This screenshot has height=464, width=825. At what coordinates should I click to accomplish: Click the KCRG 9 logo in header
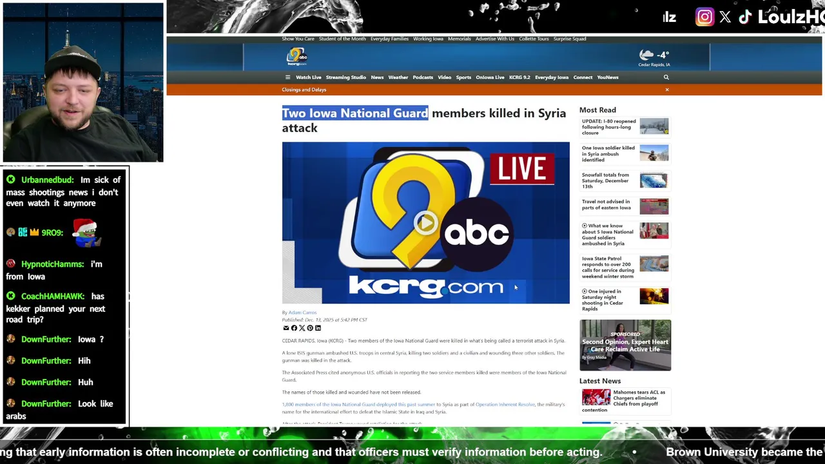tap(297, 57)
